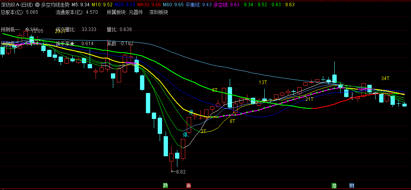Click the 21T marker on the chart
Screen dimensions: 411x190
click(x=309, y=99)
